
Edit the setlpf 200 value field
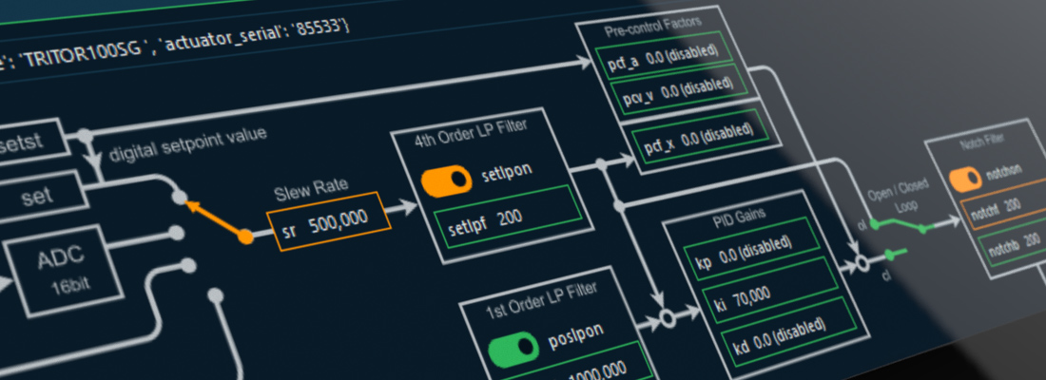click(511, 219)
